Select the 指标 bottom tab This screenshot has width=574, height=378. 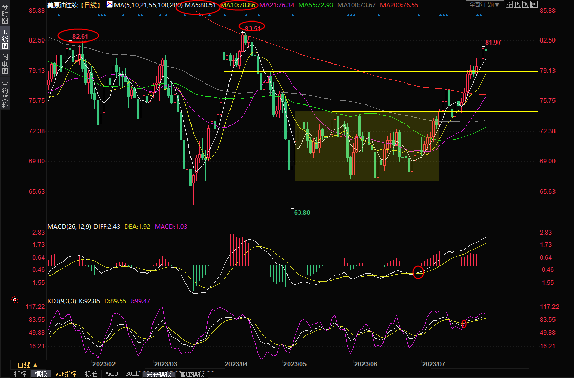[x=21, y=374]
